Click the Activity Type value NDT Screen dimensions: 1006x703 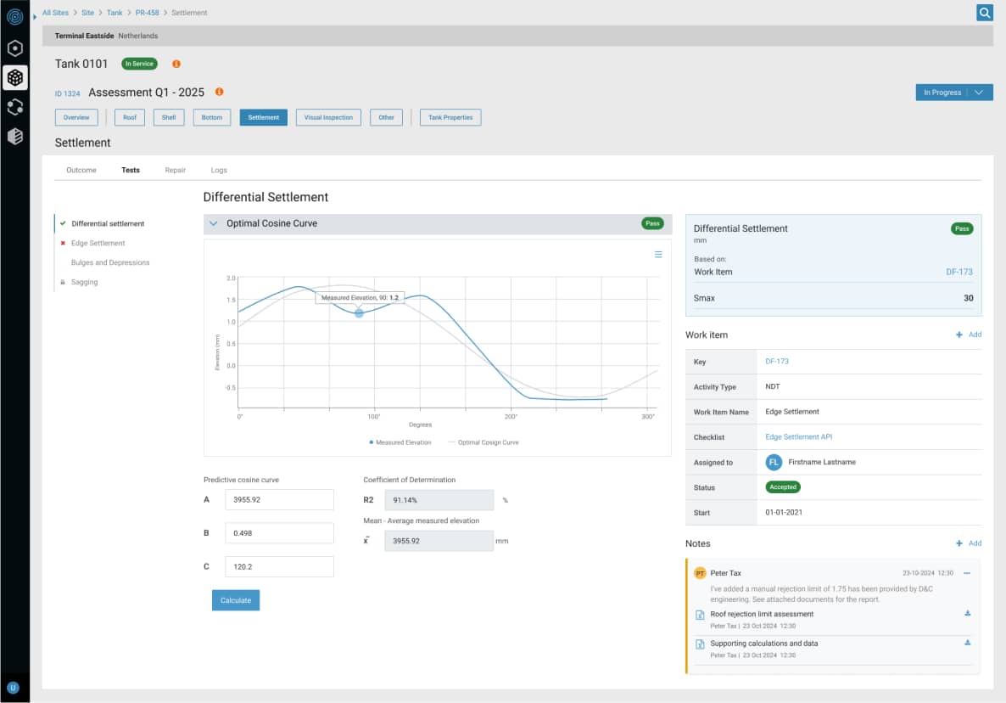[773, 386]
